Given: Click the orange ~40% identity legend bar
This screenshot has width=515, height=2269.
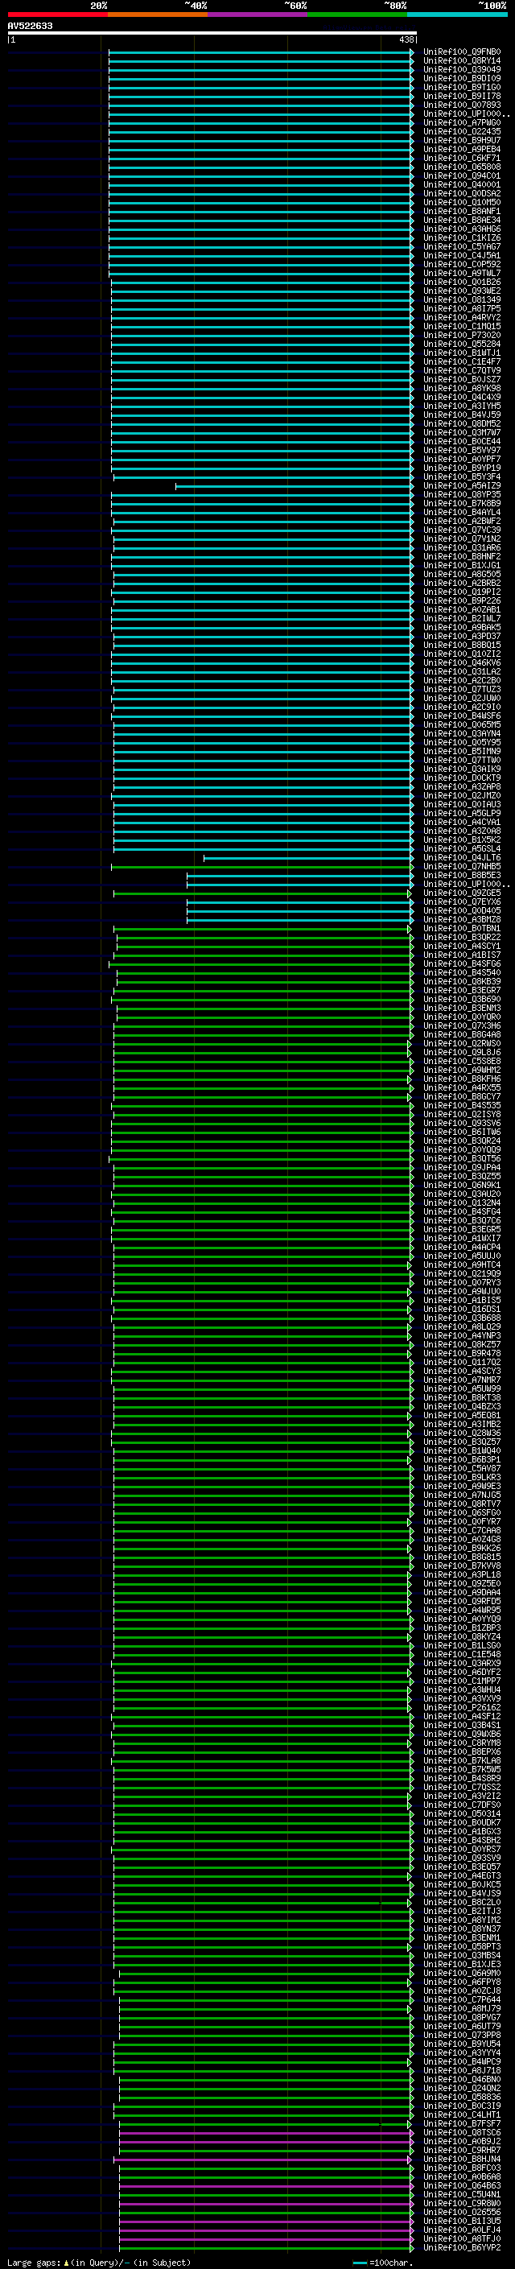Looking at the screenshot, I should (x=158, y=14).
